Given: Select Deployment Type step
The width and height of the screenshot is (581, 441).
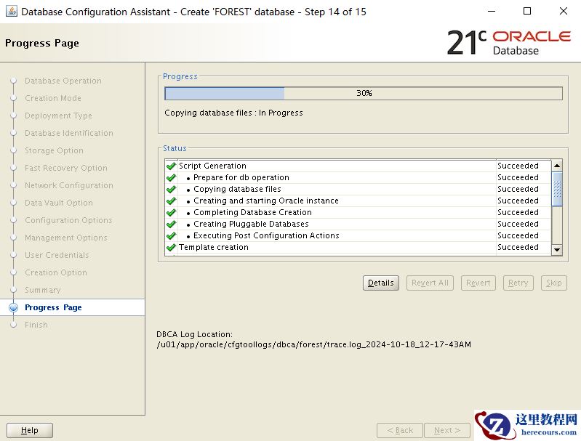Looking at the screenshot, I should 59,116.
